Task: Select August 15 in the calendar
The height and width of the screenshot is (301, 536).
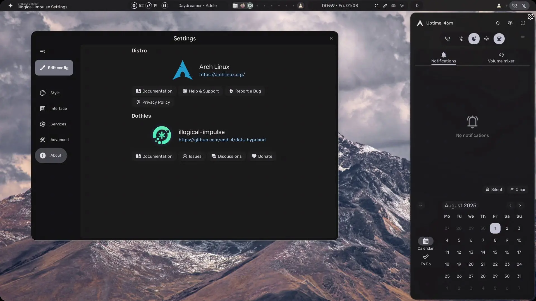Action: 495,252
